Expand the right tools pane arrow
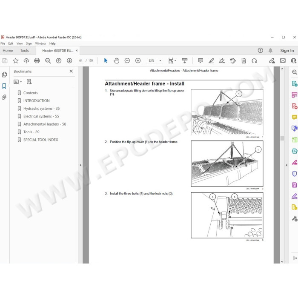The height and width of the screenshot is (298, 298). pos(287,165)
